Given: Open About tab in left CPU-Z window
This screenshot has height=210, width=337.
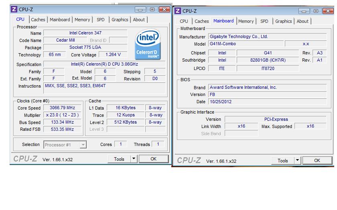Looking at the screenshot, I should pos(139,20).
